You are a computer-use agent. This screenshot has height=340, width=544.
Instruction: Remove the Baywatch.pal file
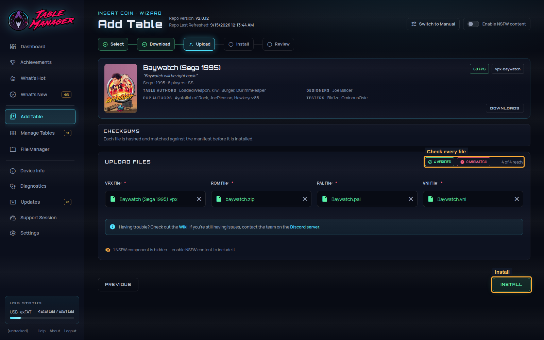tap(411, 199)
